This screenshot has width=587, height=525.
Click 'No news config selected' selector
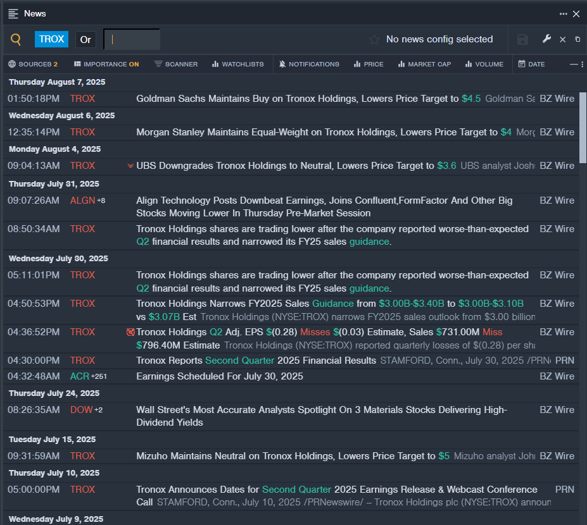click(x=439, y=39)
